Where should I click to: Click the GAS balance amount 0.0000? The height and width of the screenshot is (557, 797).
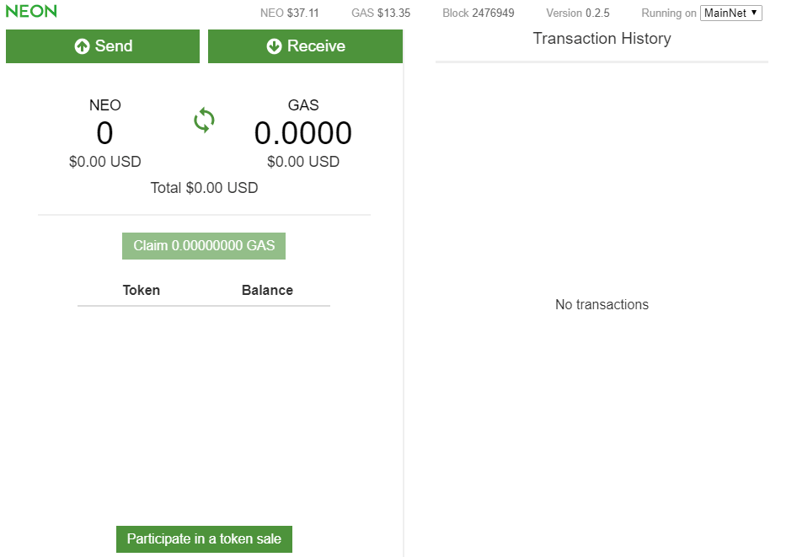(x=303, y=133)
